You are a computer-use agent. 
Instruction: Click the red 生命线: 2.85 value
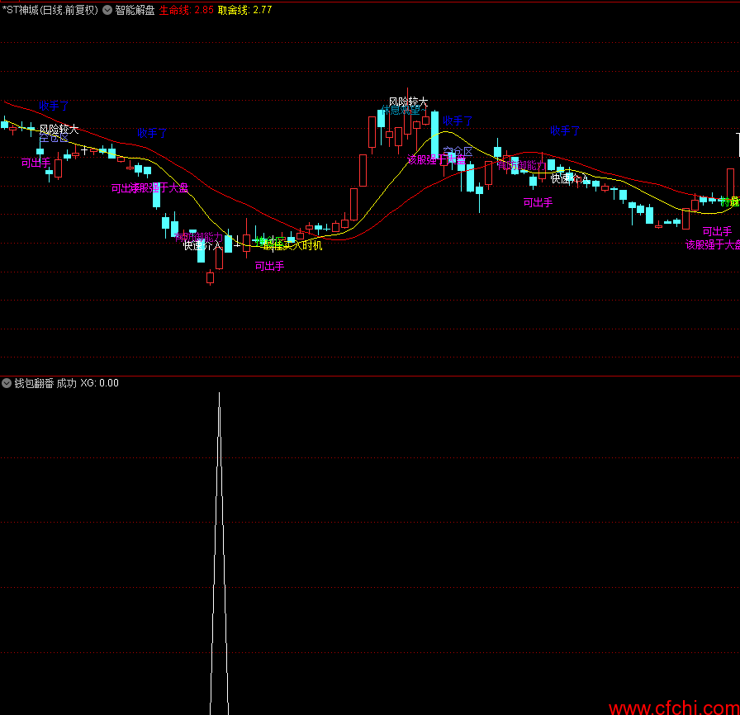coord(186,10)
